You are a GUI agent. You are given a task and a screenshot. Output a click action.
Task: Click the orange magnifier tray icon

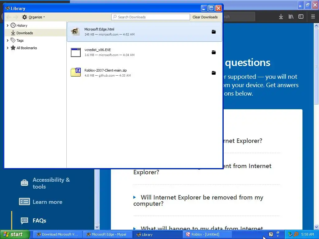coord(296,234)
